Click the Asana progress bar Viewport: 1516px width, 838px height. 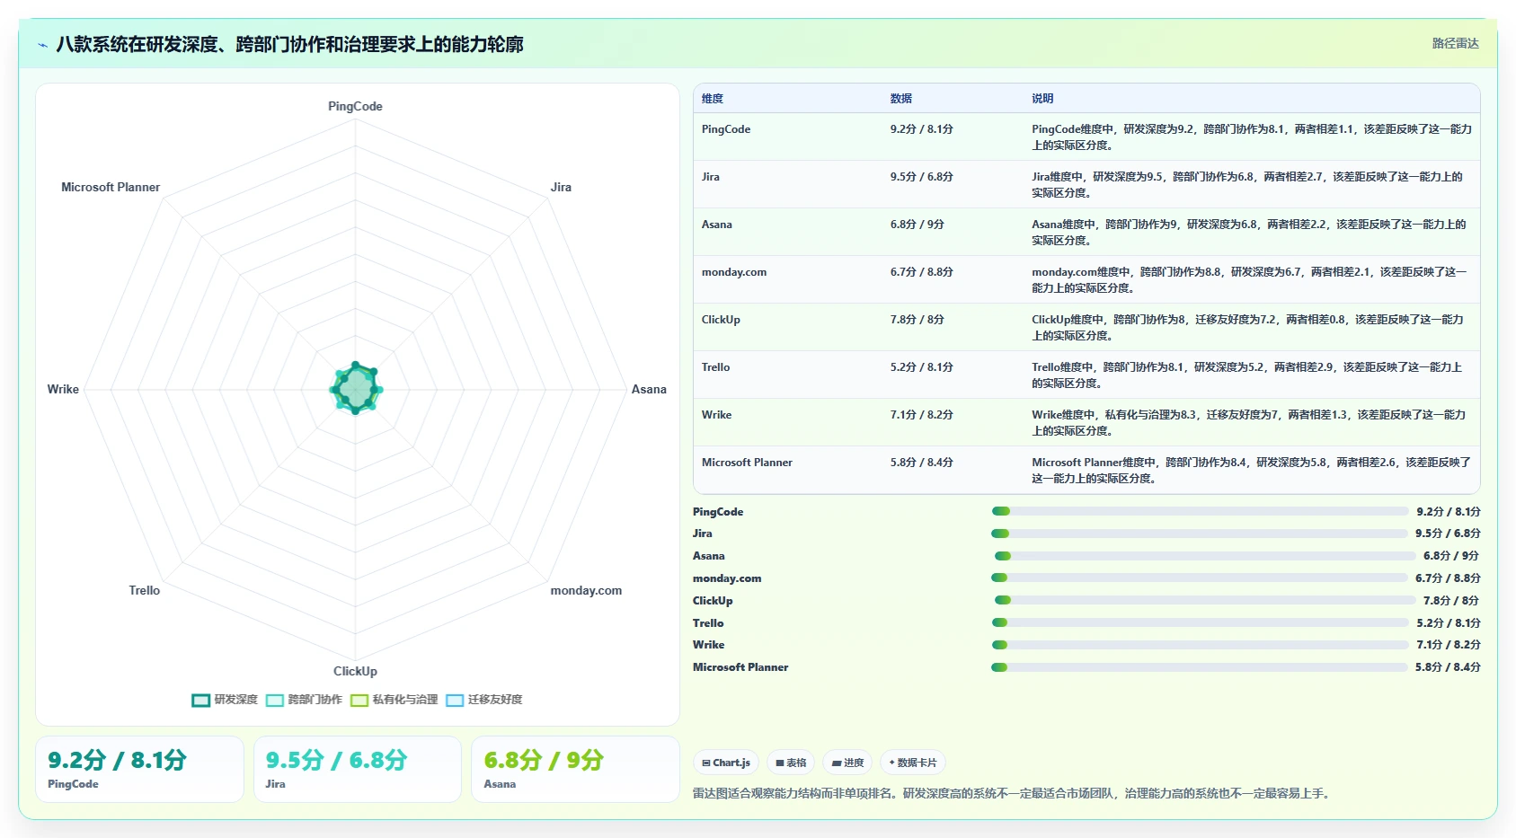tap(1204, 556)
